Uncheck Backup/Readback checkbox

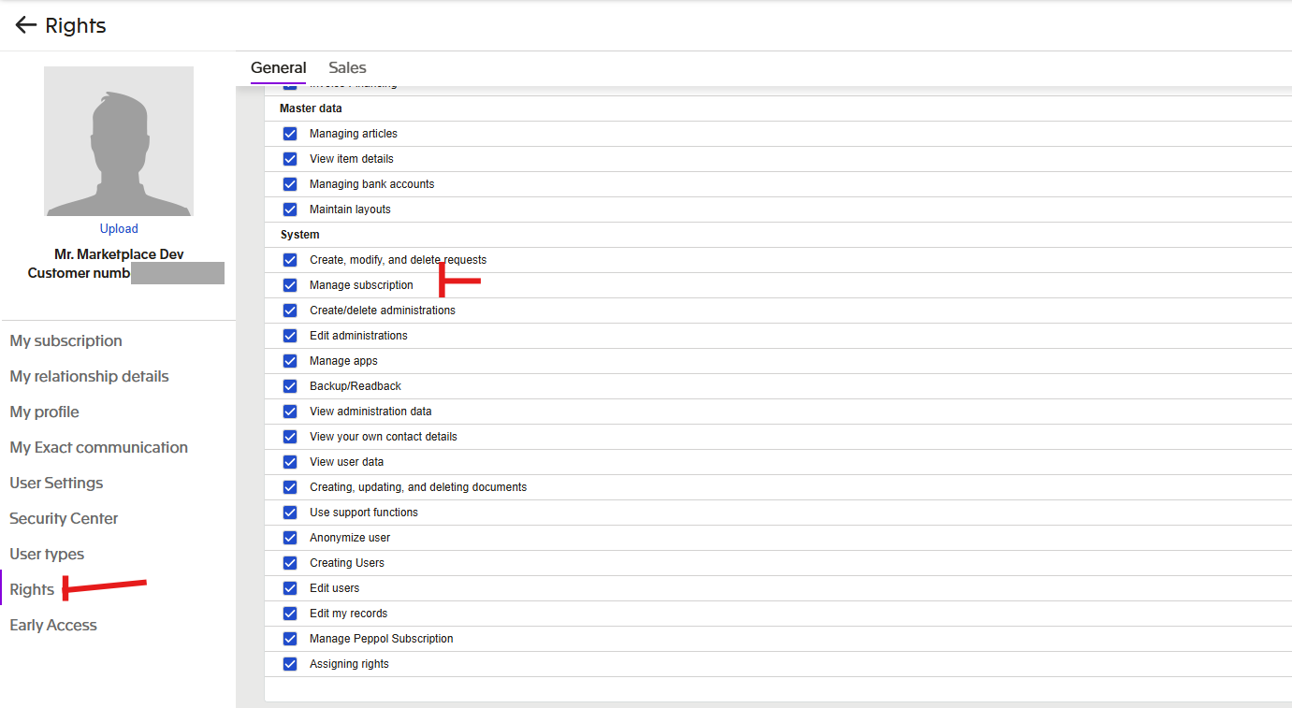point(290,386)
